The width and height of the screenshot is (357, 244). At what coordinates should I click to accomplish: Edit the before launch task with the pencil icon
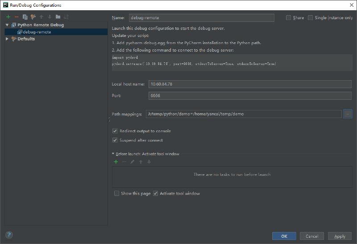point(132,162)
